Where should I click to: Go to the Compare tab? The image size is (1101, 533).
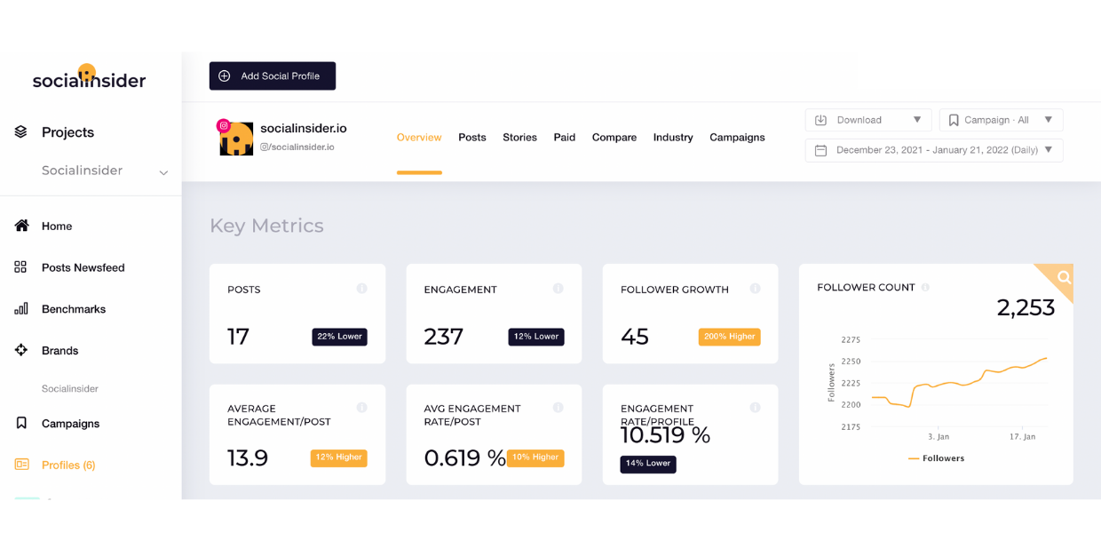coord(614,138)
